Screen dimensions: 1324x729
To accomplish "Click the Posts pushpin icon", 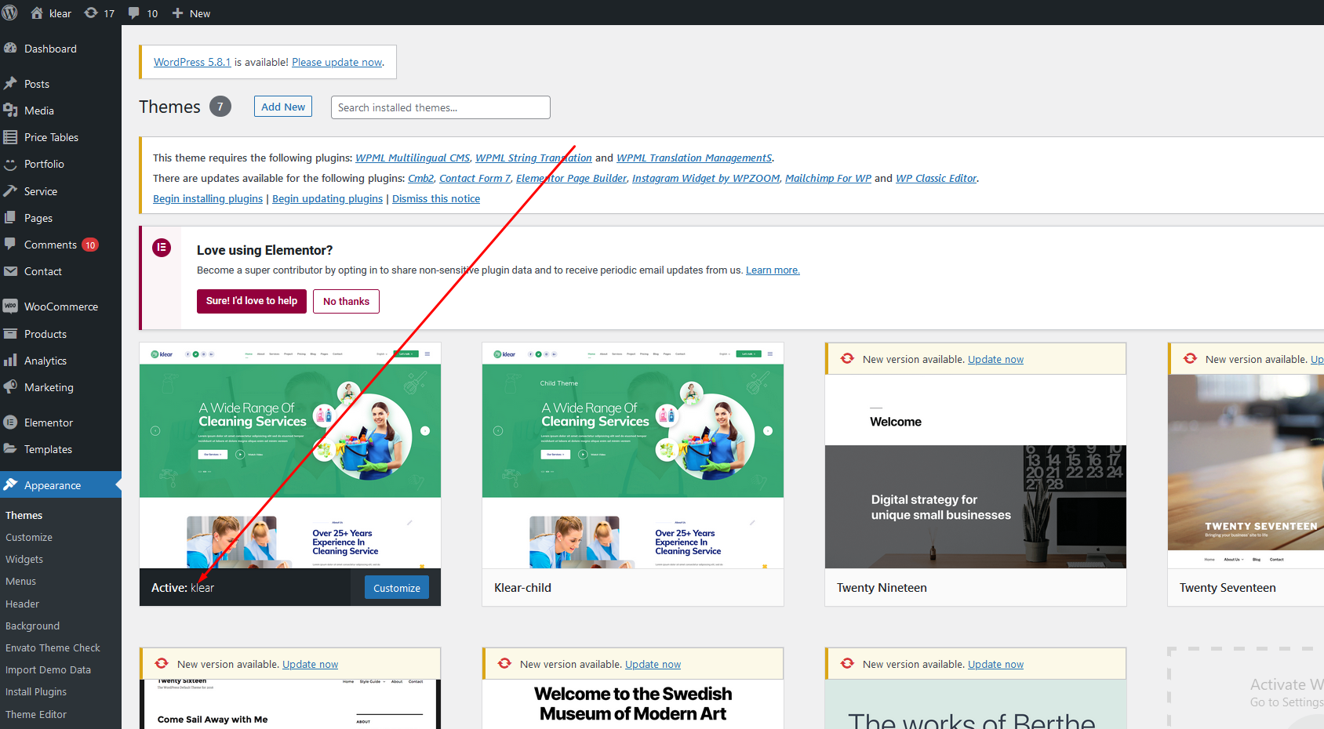I will point(10,84).
